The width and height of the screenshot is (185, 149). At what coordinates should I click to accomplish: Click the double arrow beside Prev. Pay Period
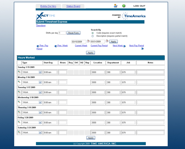pyautogui.click(x=38, y=46)
